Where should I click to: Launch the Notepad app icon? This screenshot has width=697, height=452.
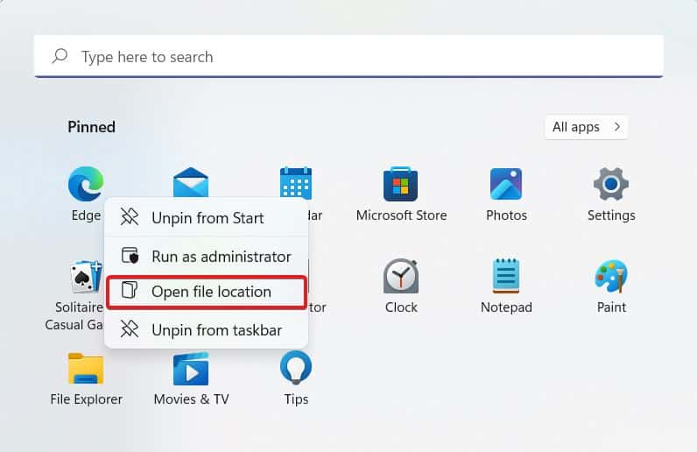pyautogui.click(x=506, y=276)
